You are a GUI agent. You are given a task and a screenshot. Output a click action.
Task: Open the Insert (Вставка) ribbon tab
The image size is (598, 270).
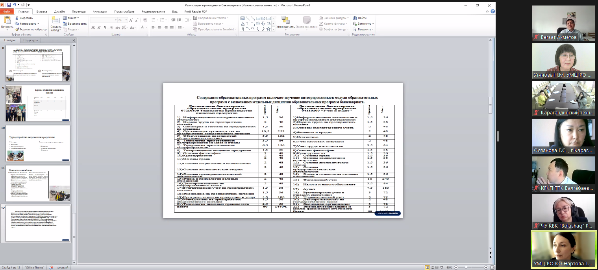41,11
